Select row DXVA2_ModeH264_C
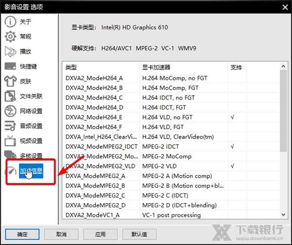Screen dimensions: 292x245 171,98
